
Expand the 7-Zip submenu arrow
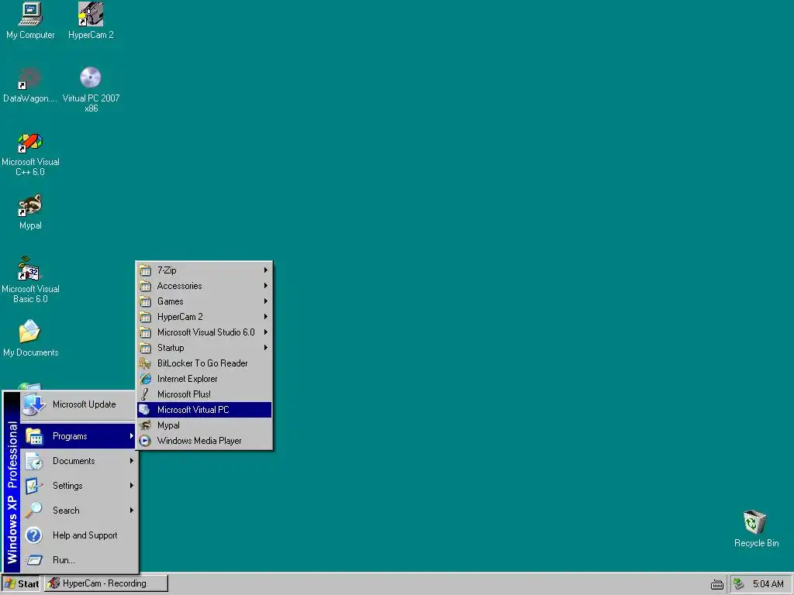tap(265, 270)
